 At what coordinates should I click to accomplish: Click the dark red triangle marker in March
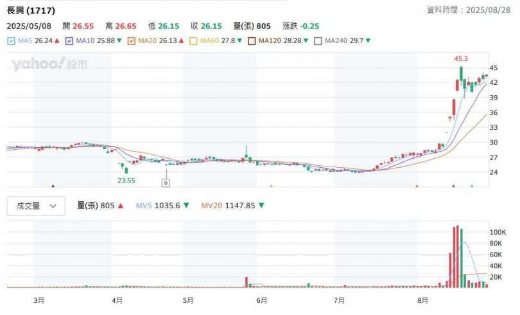point(53,186)
